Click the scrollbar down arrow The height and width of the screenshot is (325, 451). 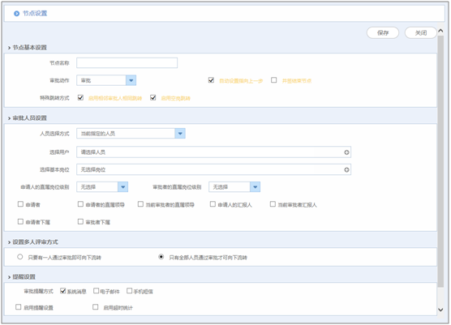point(440,310)
